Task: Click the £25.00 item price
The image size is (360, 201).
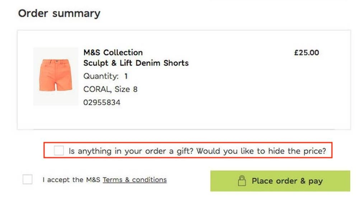Action: [x=306, y=53]
